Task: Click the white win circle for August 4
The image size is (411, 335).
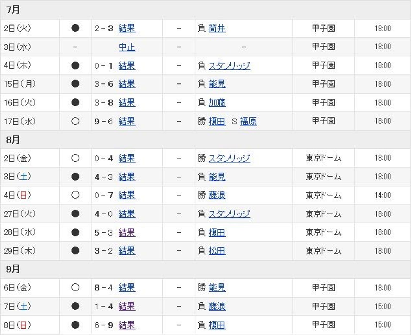Action: [x=75, y=195]
